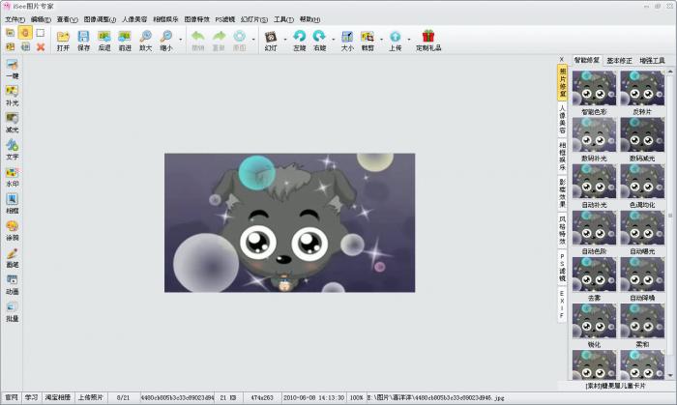Open the 文件 (File) menu
The height and width of the screenshot is (405, 677).
[15, 19]
